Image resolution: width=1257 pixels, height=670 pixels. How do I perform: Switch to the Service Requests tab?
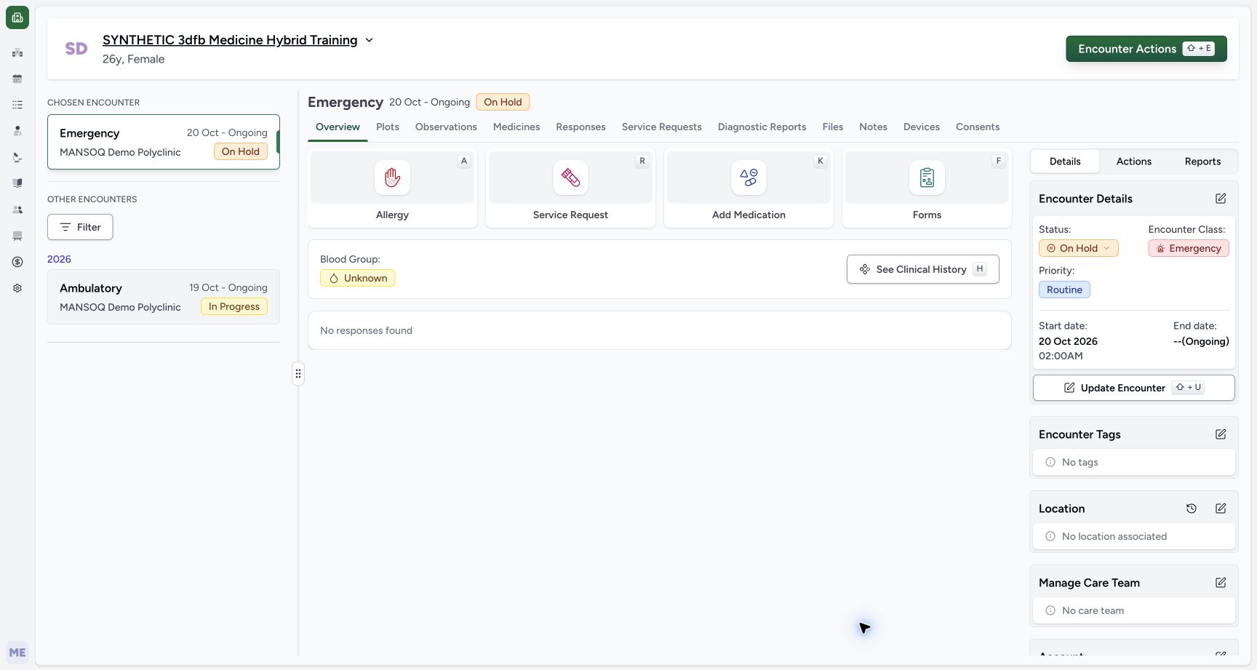point(661,127)
